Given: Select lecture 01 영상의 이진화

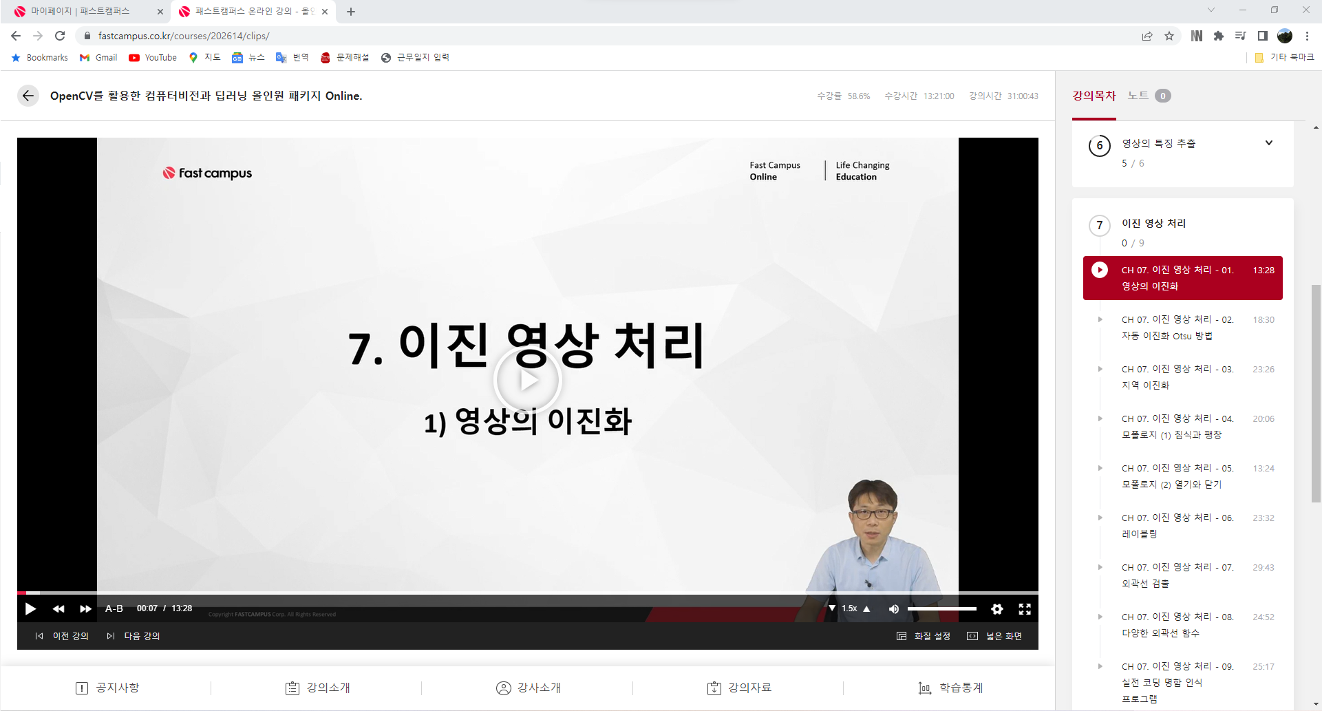Looking at the screenshot, I should (x=1183, y=278).
